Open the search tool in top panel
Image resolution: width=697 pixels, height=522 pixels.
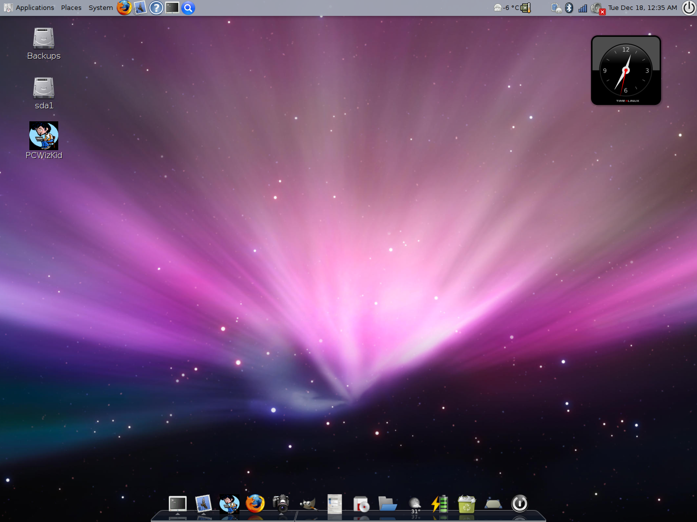188,7
